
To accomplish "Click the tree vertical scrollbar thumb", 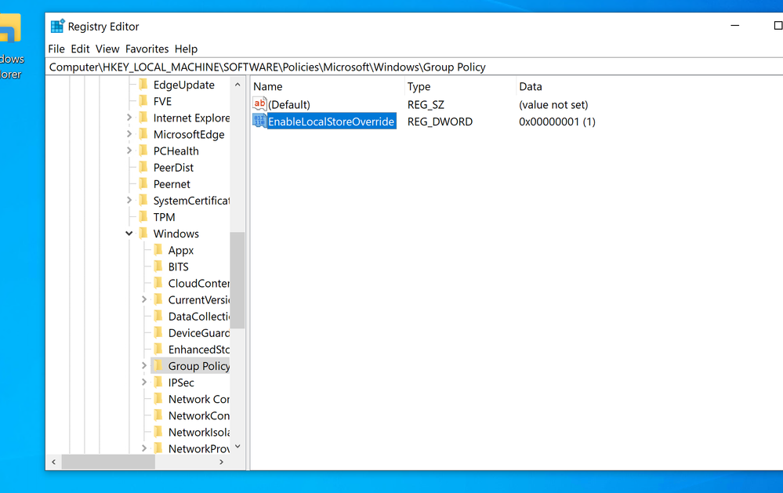I will point(237,281).
